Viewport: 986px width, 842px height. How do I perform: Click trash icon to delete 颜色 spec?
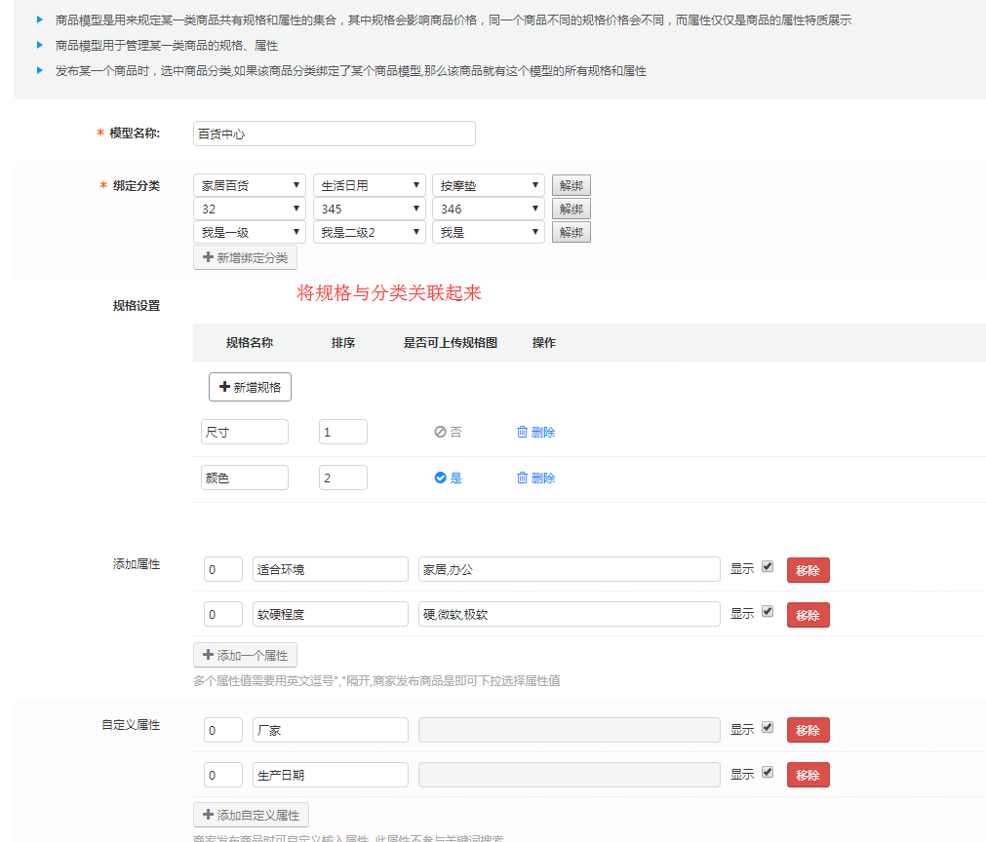(x=522, y=478)
